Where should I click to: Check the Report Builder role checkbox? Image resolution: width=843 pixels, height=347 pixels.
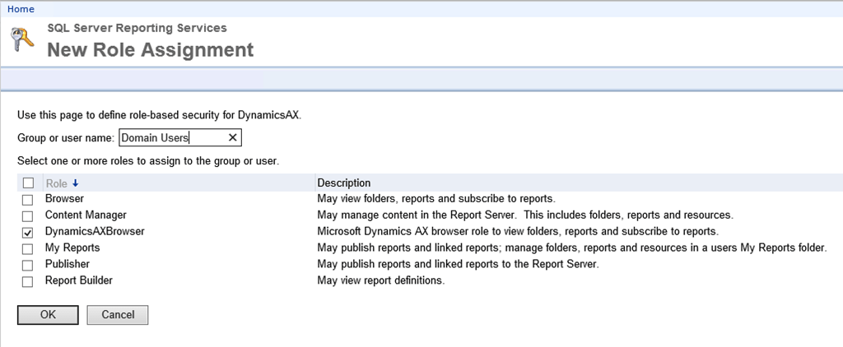coord(27,281)
